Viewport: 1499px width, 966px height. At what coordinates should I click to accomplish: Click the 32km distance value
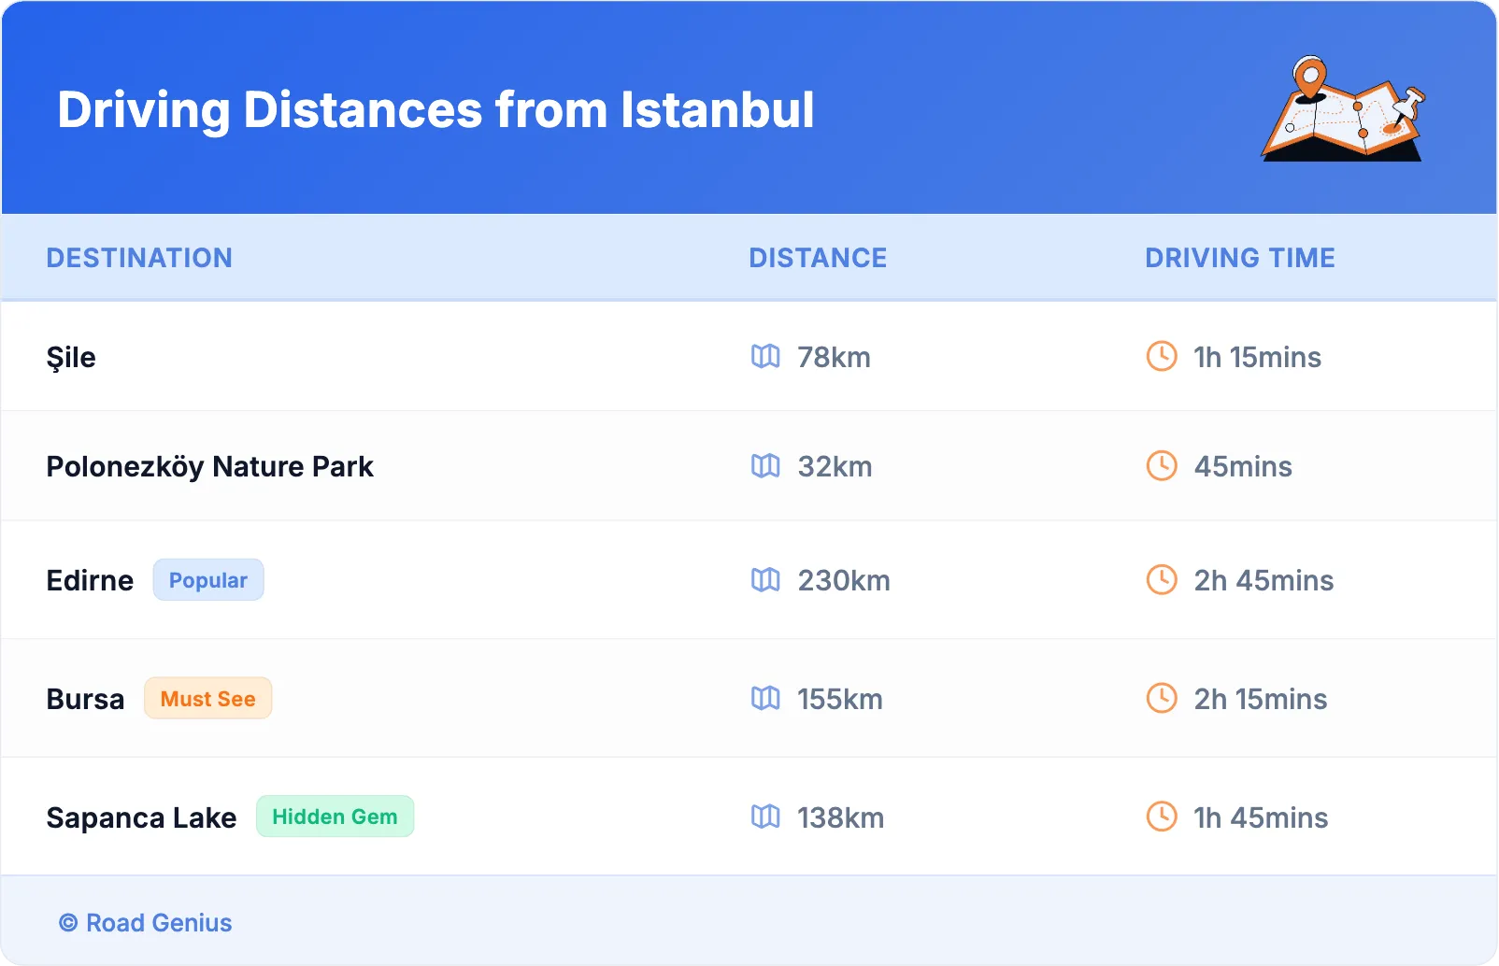click(x=835, y=466)
